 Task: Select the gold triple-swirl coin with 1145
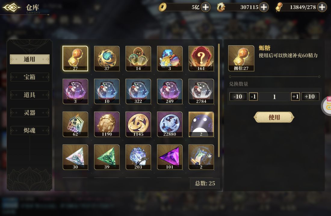coord(138,124)
